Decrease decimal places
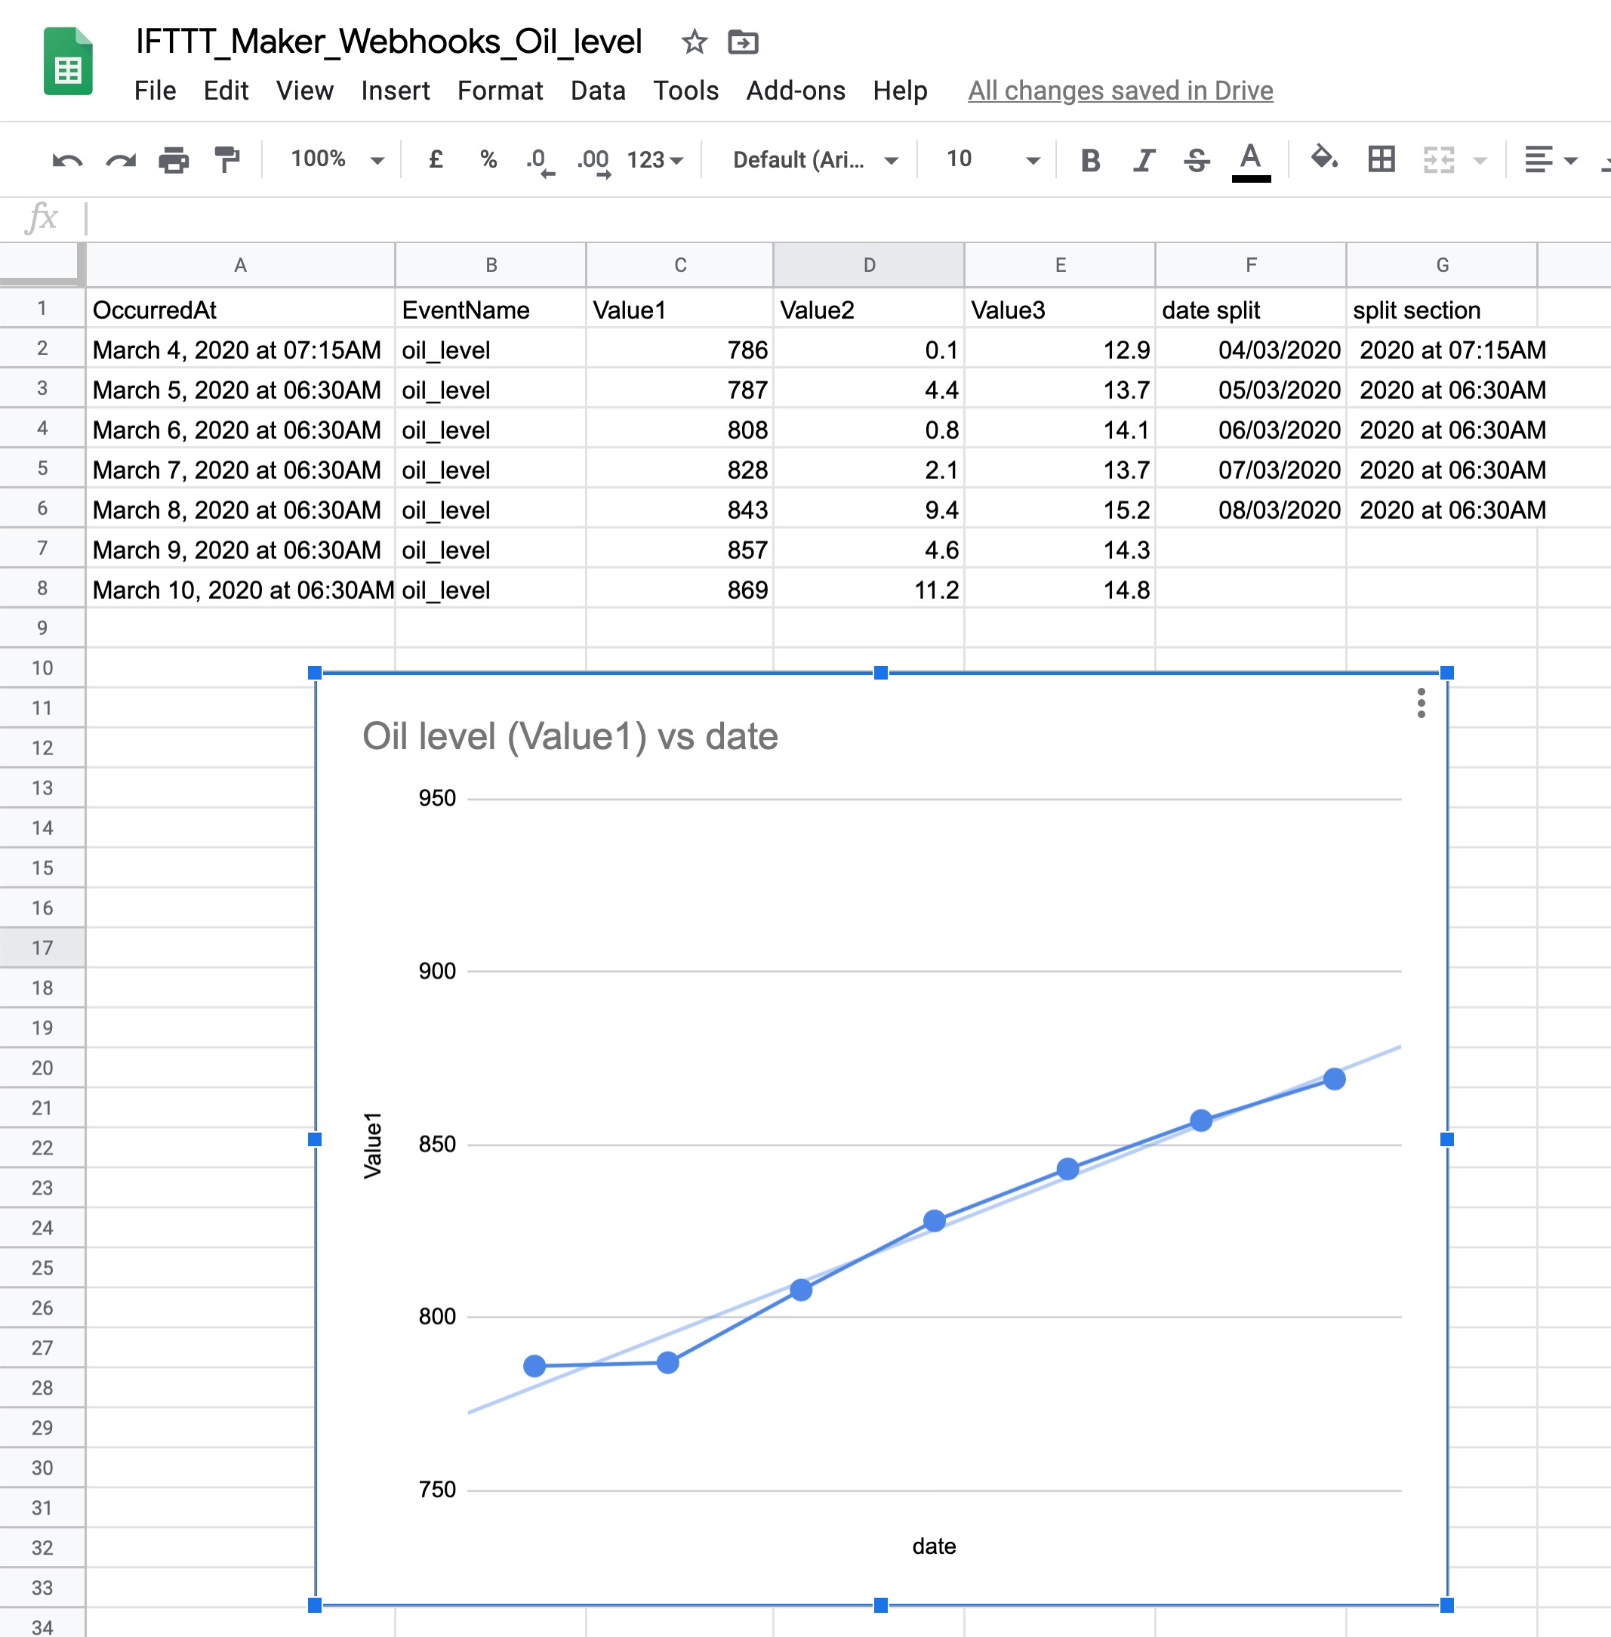 [539, 159]
